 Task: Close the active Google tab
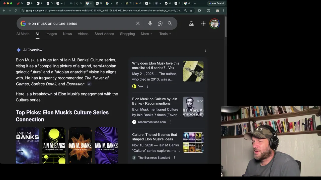click(91, 3)
